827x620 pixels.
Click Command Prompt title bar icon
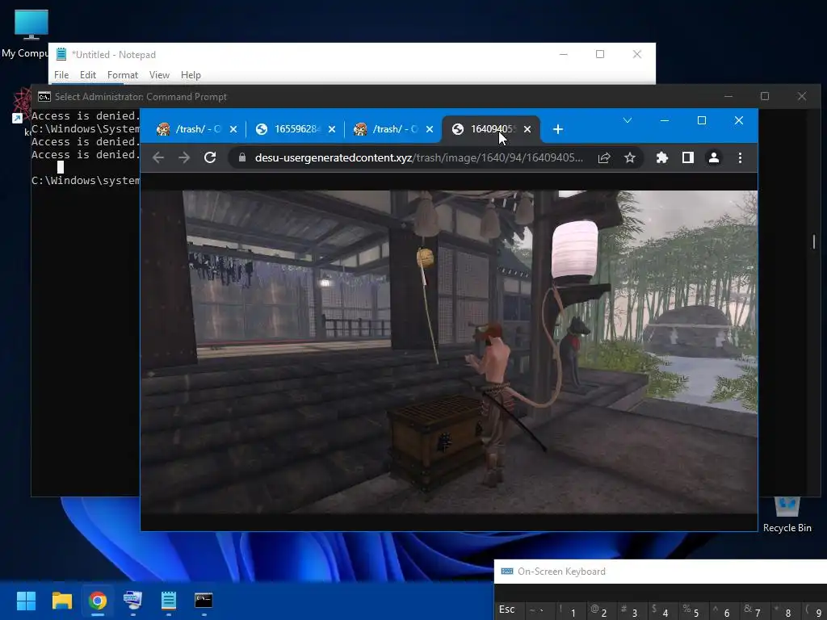click(44, 97)
